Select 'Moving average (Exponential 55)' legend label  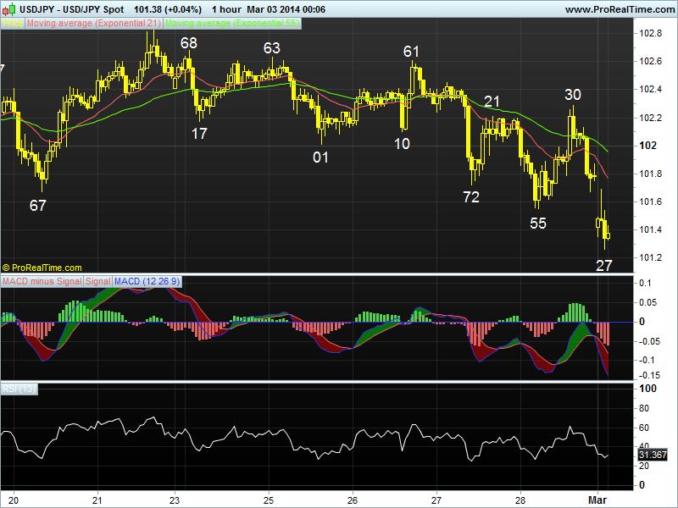(232, 24)
